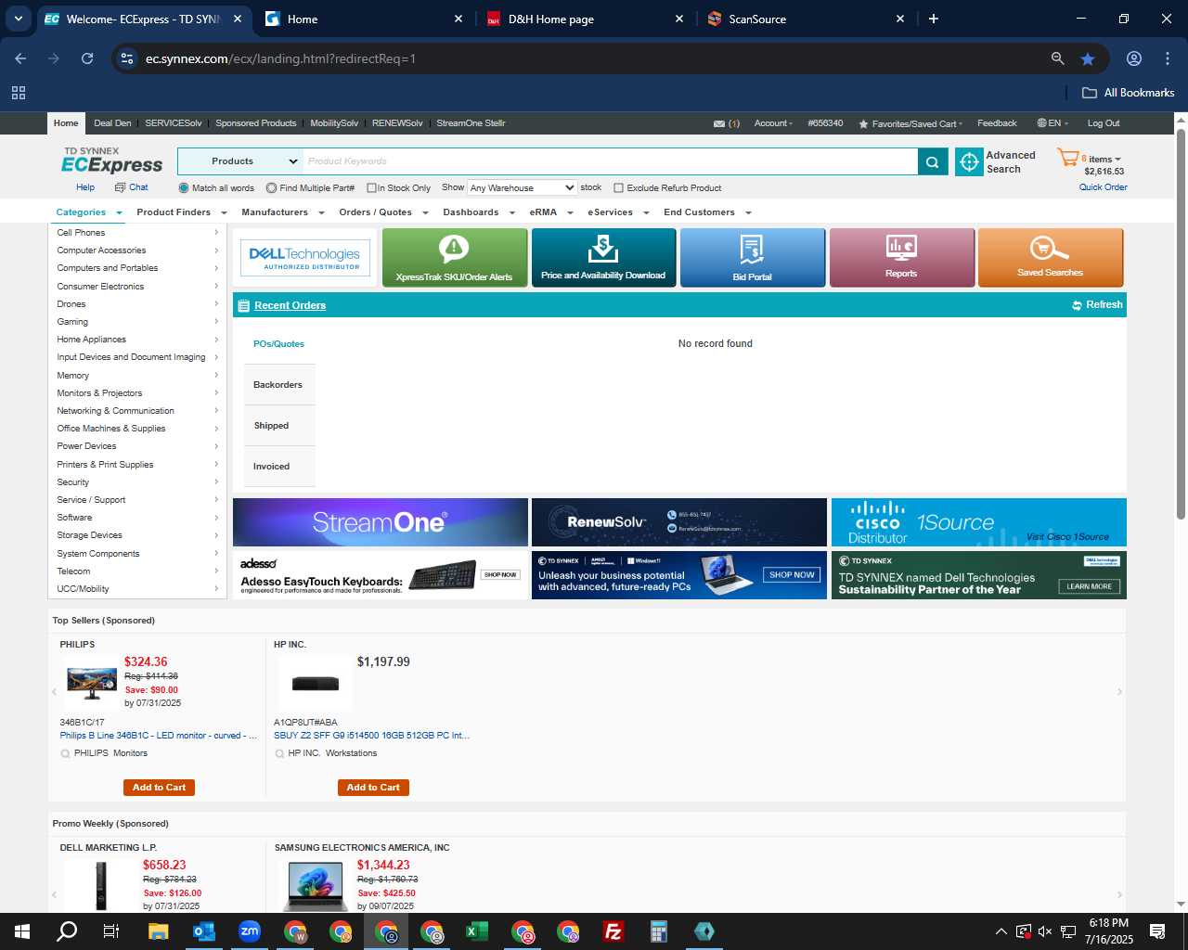The image size is (1188, 950).
Task: Open the Cisco 1Source banner
Action: (x=978, y=522)
